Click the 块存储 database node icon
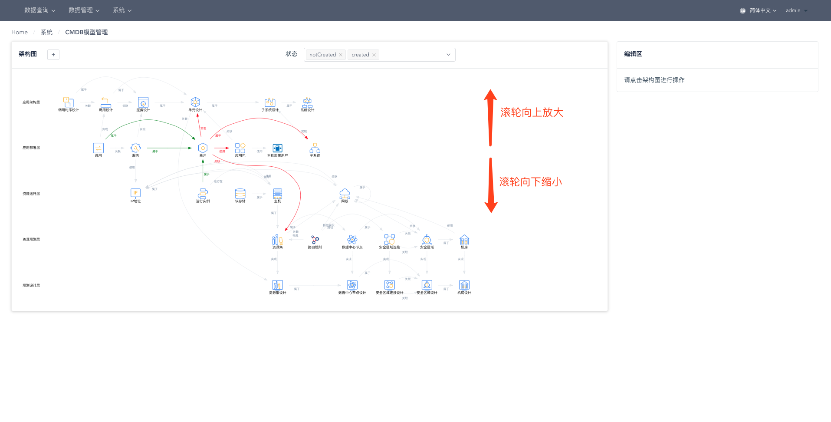Viewport: 831px width, 422px height. click(x=240, y=193)
